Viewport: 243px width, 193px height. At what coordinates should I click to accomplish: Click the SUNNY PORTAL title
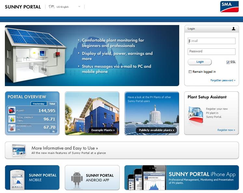point(23,7)
